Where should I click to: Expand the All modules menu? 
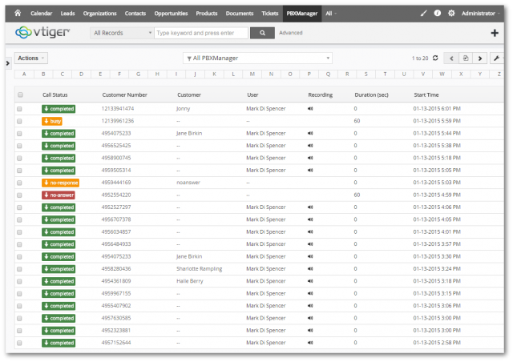331,14
